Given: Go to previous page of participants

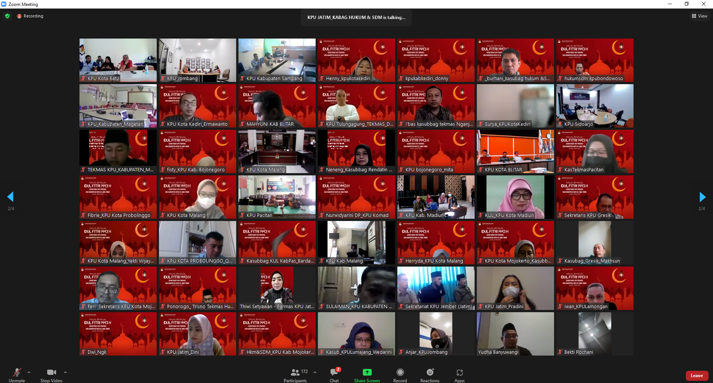Looking at the screenshot, I should coord(11,197).
